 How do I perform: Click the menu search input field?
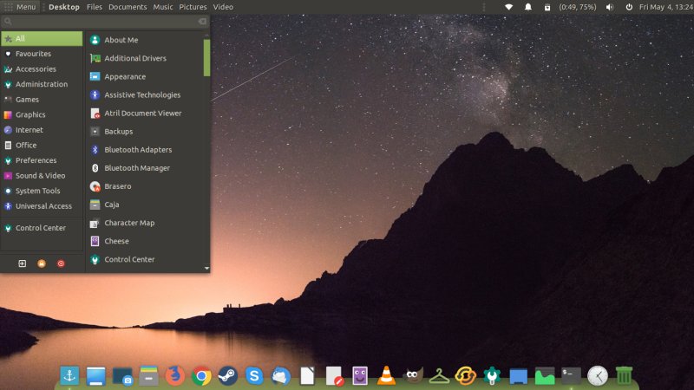(104, 21)
